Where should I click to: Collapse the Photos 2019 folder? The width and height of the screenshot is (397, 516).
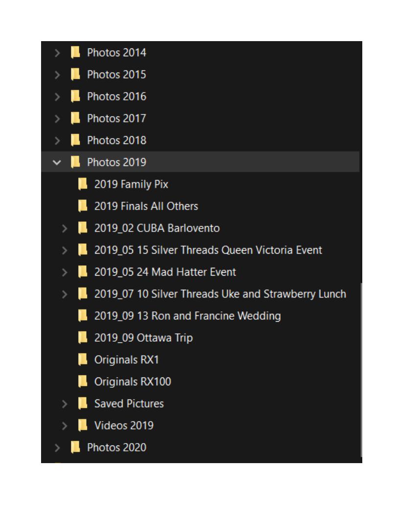point(58,162)
